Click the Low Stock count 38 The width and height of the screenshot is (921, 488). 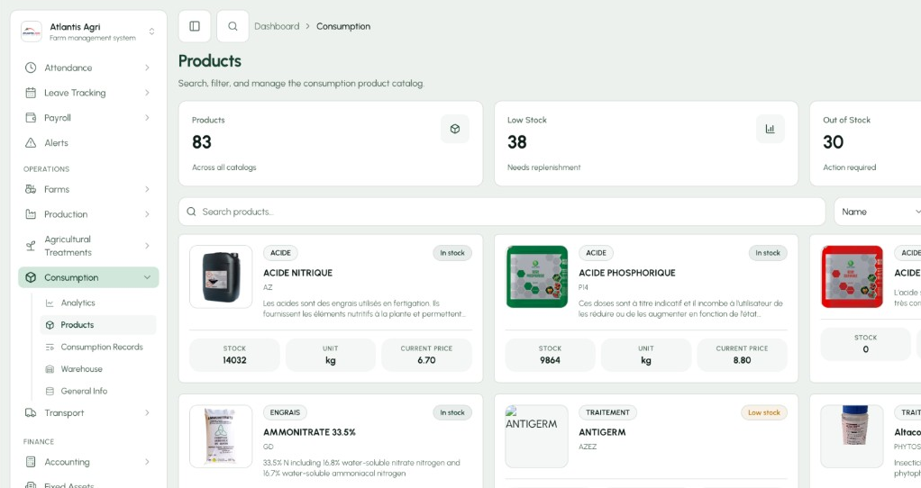pyautogui.click(x=517, y=142)
